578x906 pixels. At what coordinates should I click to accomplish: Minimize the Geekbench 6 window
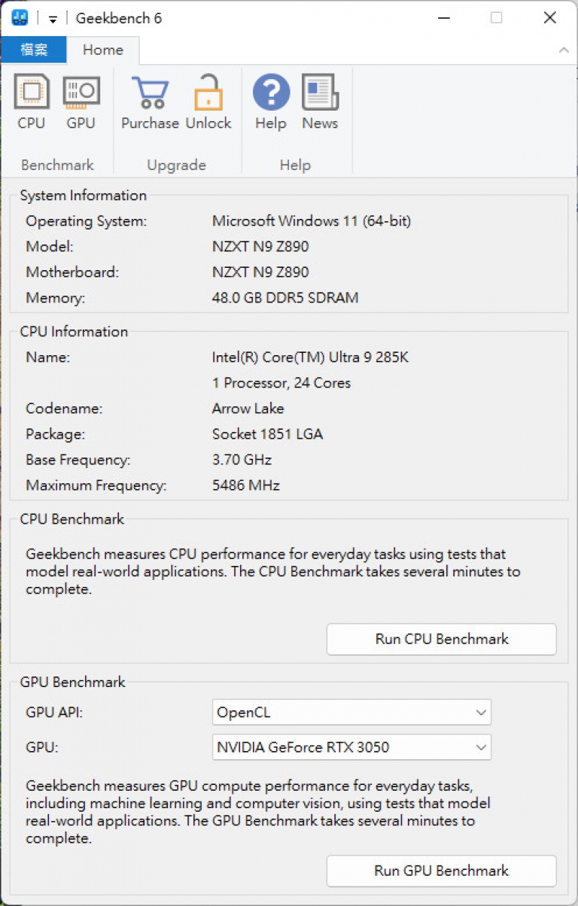tap(443, 17)
